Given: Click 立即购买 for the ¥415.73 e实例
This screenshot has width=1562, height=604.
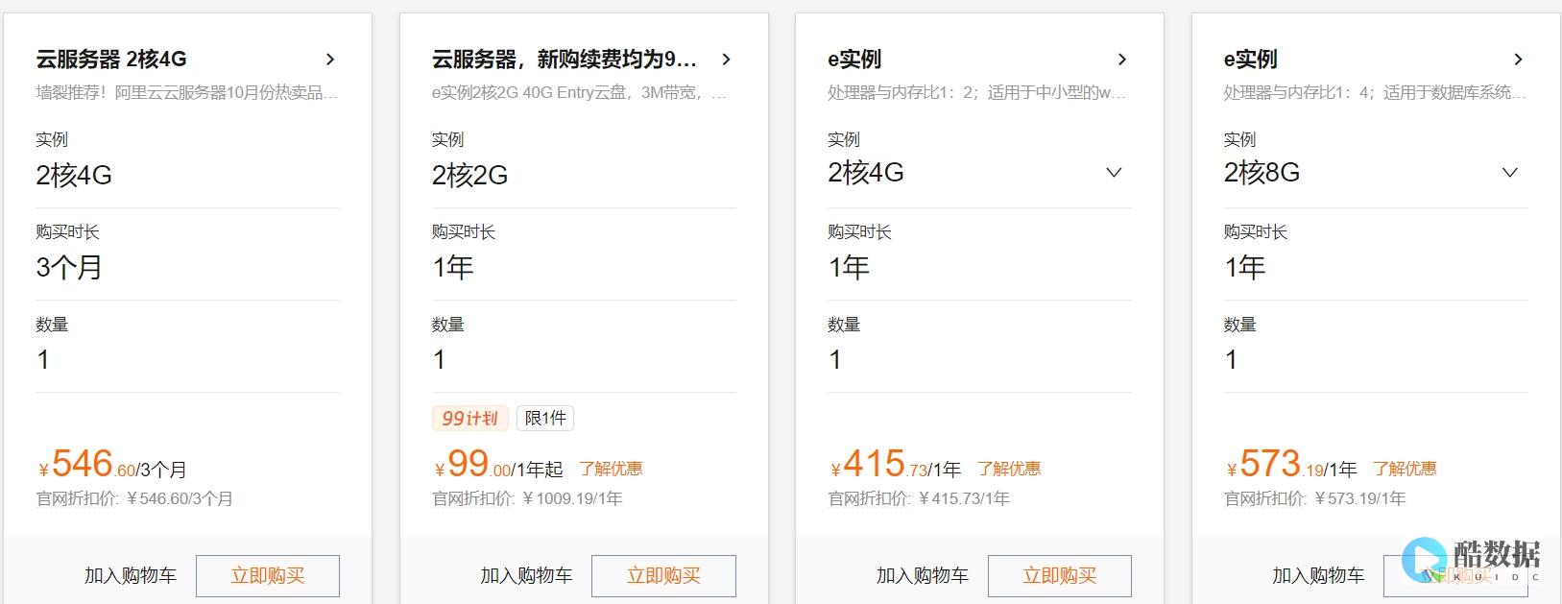Looking at the screenshot, I should pos(1060,576).
